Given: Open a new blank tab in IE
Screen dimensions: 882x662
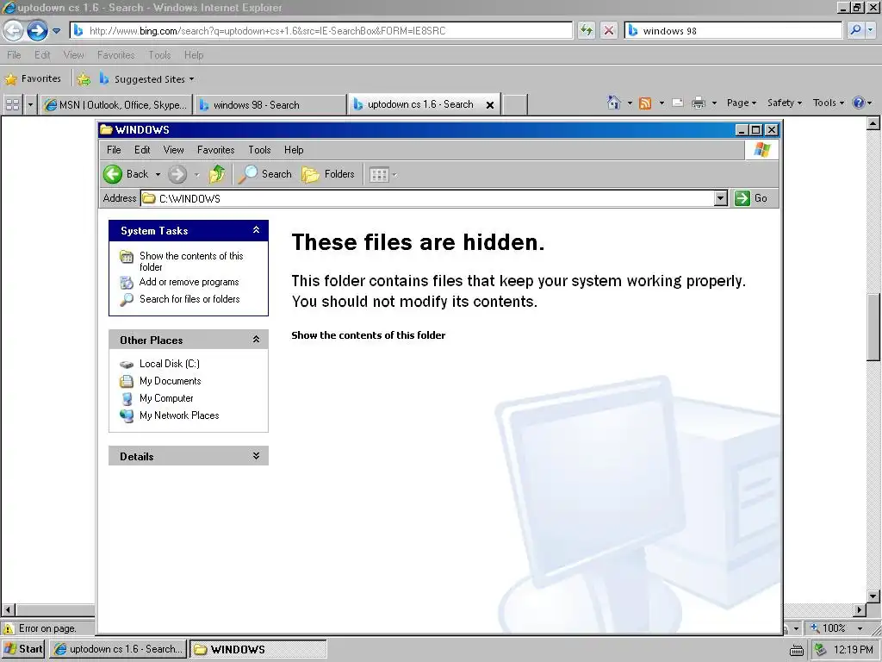Looking at the screenshot, I should [x=515, y=104].
